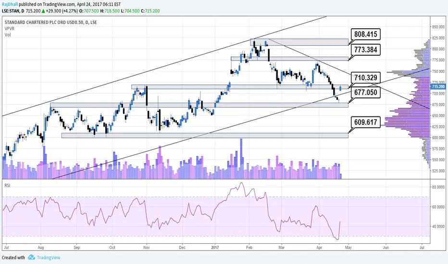
Task: Click the 40.0000 RSI axis value
Action: coord(438,227)
